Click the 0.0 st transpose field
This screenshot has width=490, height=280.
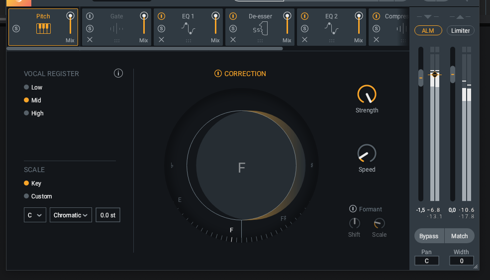point(108,215)
